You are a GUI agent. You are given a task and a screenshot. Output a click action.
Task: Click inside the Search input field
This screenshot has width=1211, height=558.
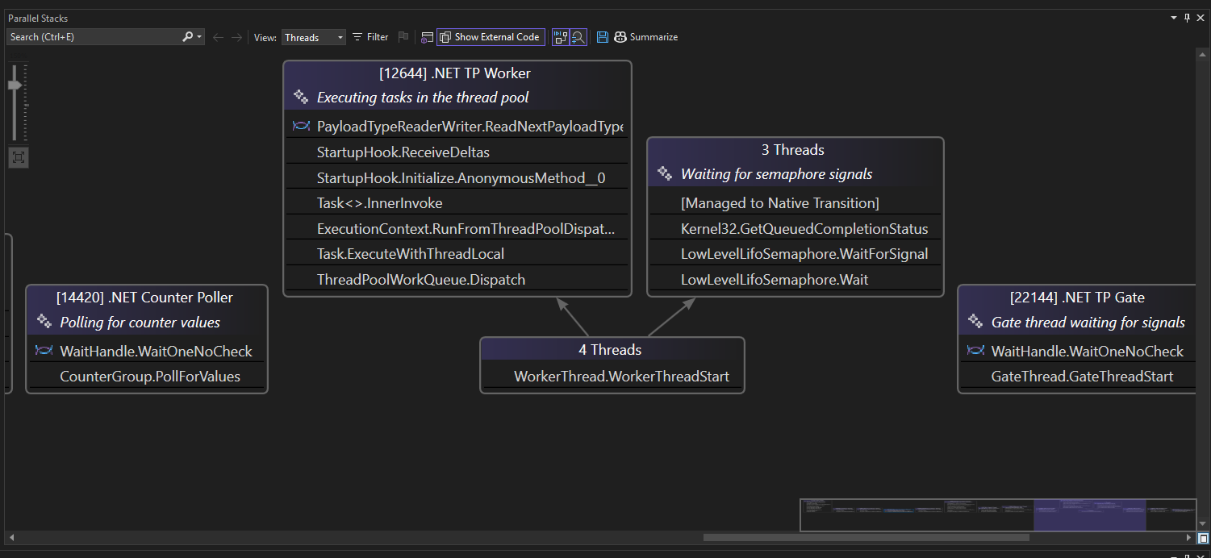point(93,37)
